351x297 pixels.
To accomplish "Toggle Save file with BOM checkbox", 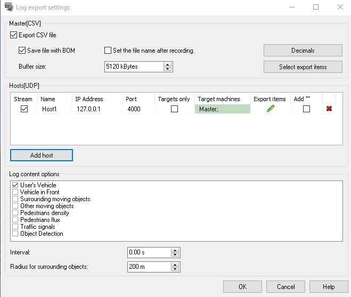I will (x=22, y=51).
